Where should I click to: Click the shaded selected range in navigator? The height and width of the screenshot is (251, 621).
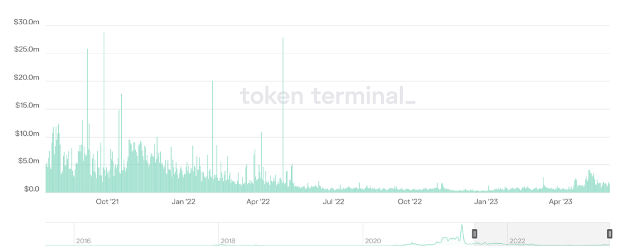542,233
